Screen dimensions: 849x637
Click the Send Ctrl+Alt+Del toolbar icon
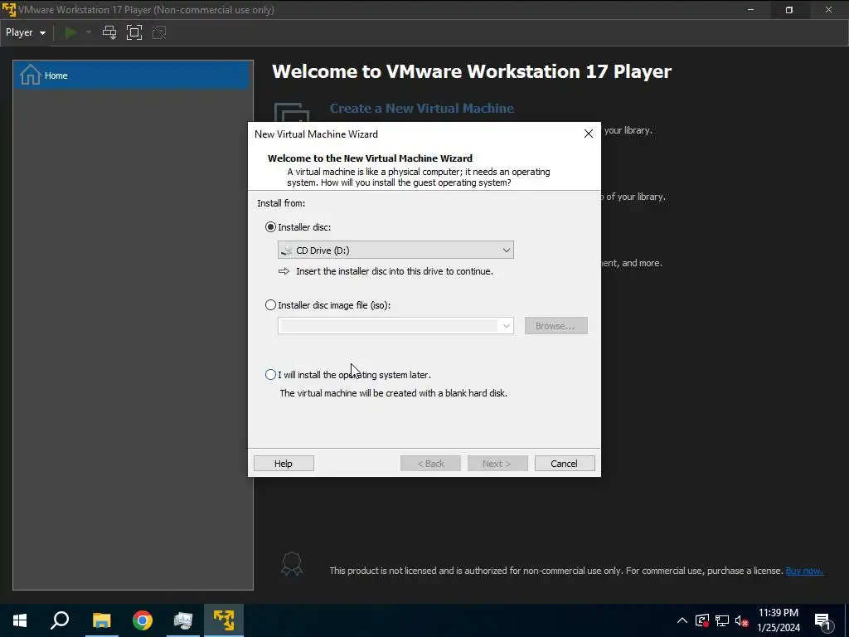(x=109, y=32)
